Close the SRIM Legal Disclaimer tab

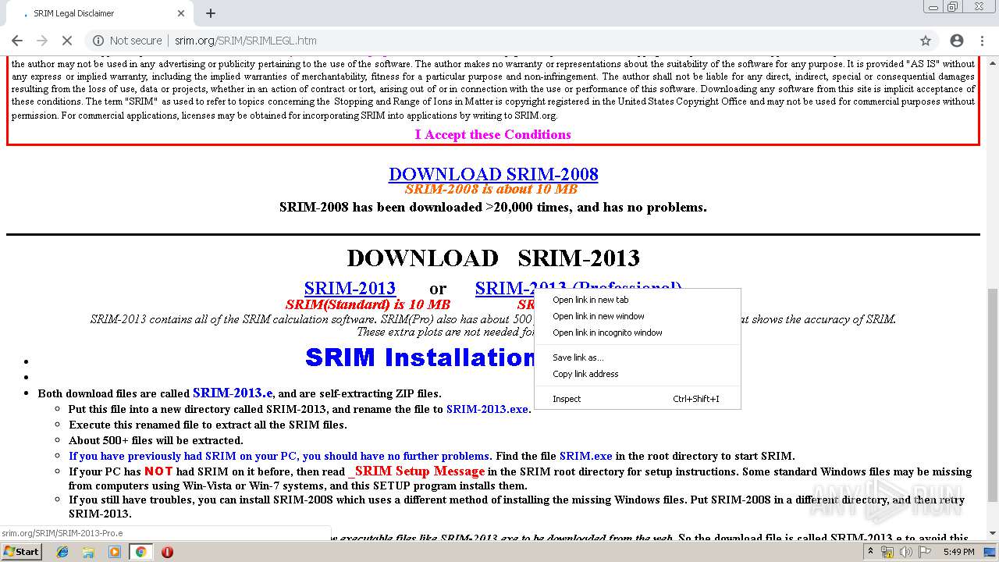181,13
